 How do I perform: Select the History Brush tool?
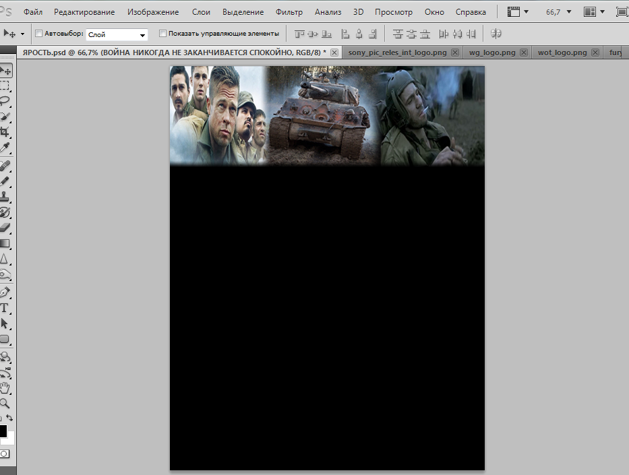[5, 212]
